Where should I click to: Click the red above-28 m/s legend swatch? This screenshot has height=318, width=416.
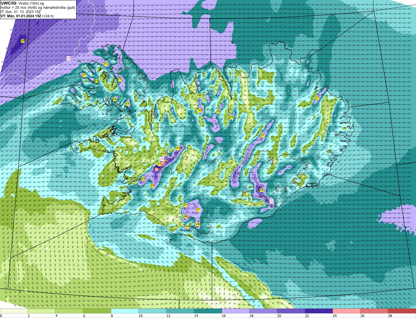[402, 311]
